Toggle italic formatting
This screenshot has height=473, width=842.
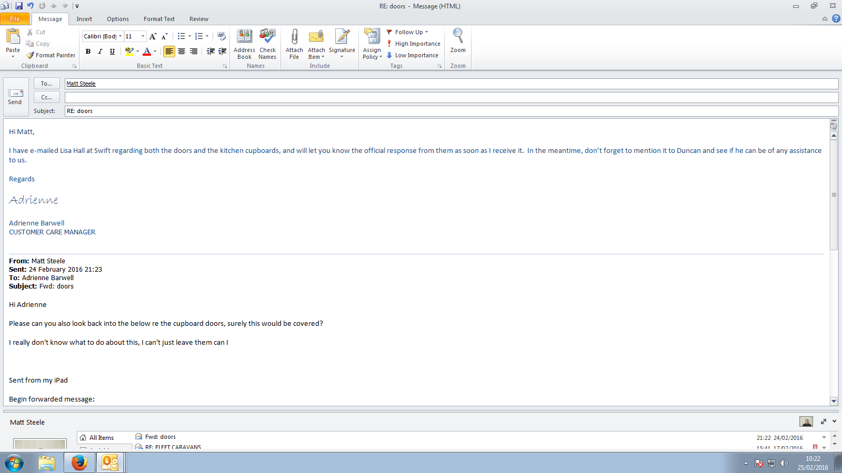100,51
